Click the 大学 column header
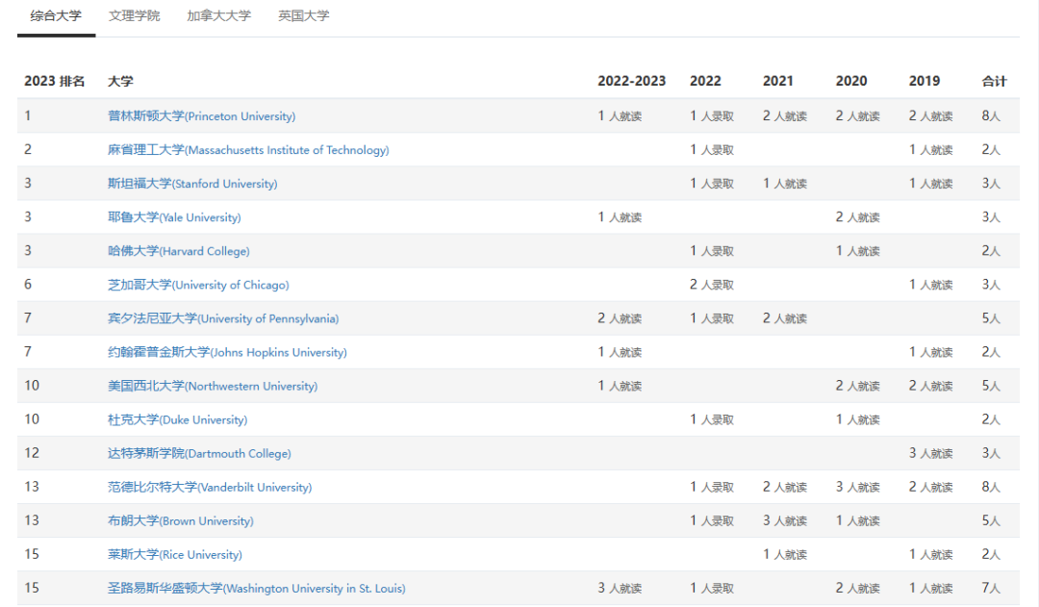 (x=120, y=81)
